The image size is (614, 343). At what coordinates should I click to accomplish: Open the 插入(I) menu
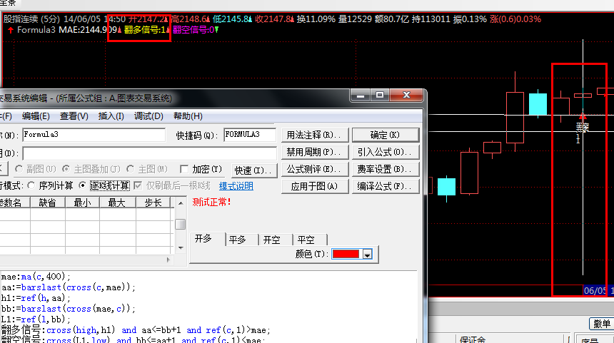click(x=111, y=116)
